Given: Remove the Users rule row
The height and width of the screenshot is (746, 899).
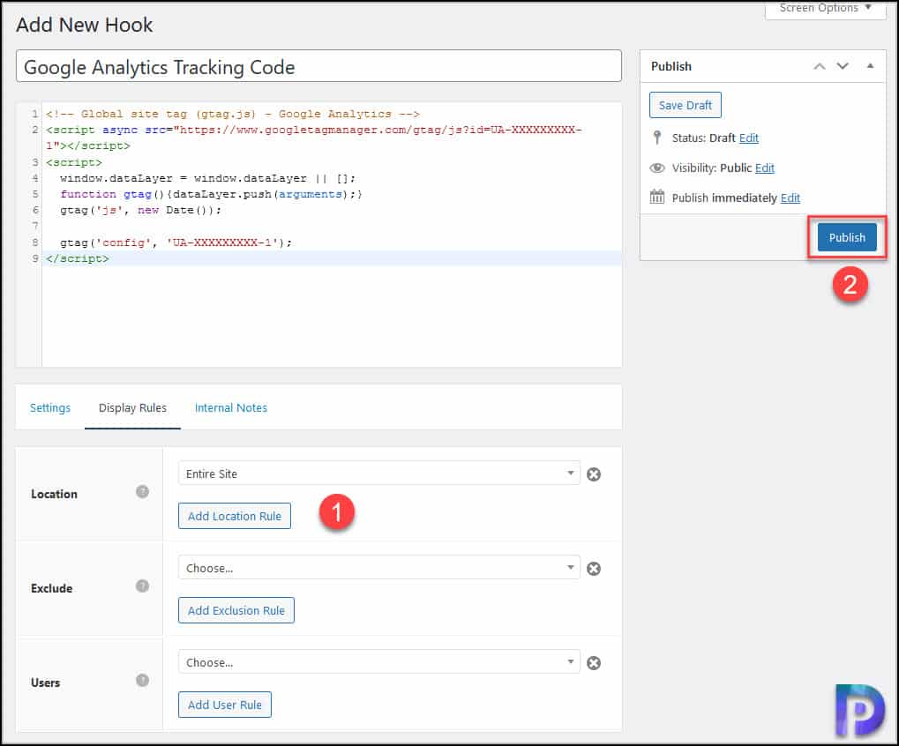Looking at the screenshot, I should coord(594,663).
